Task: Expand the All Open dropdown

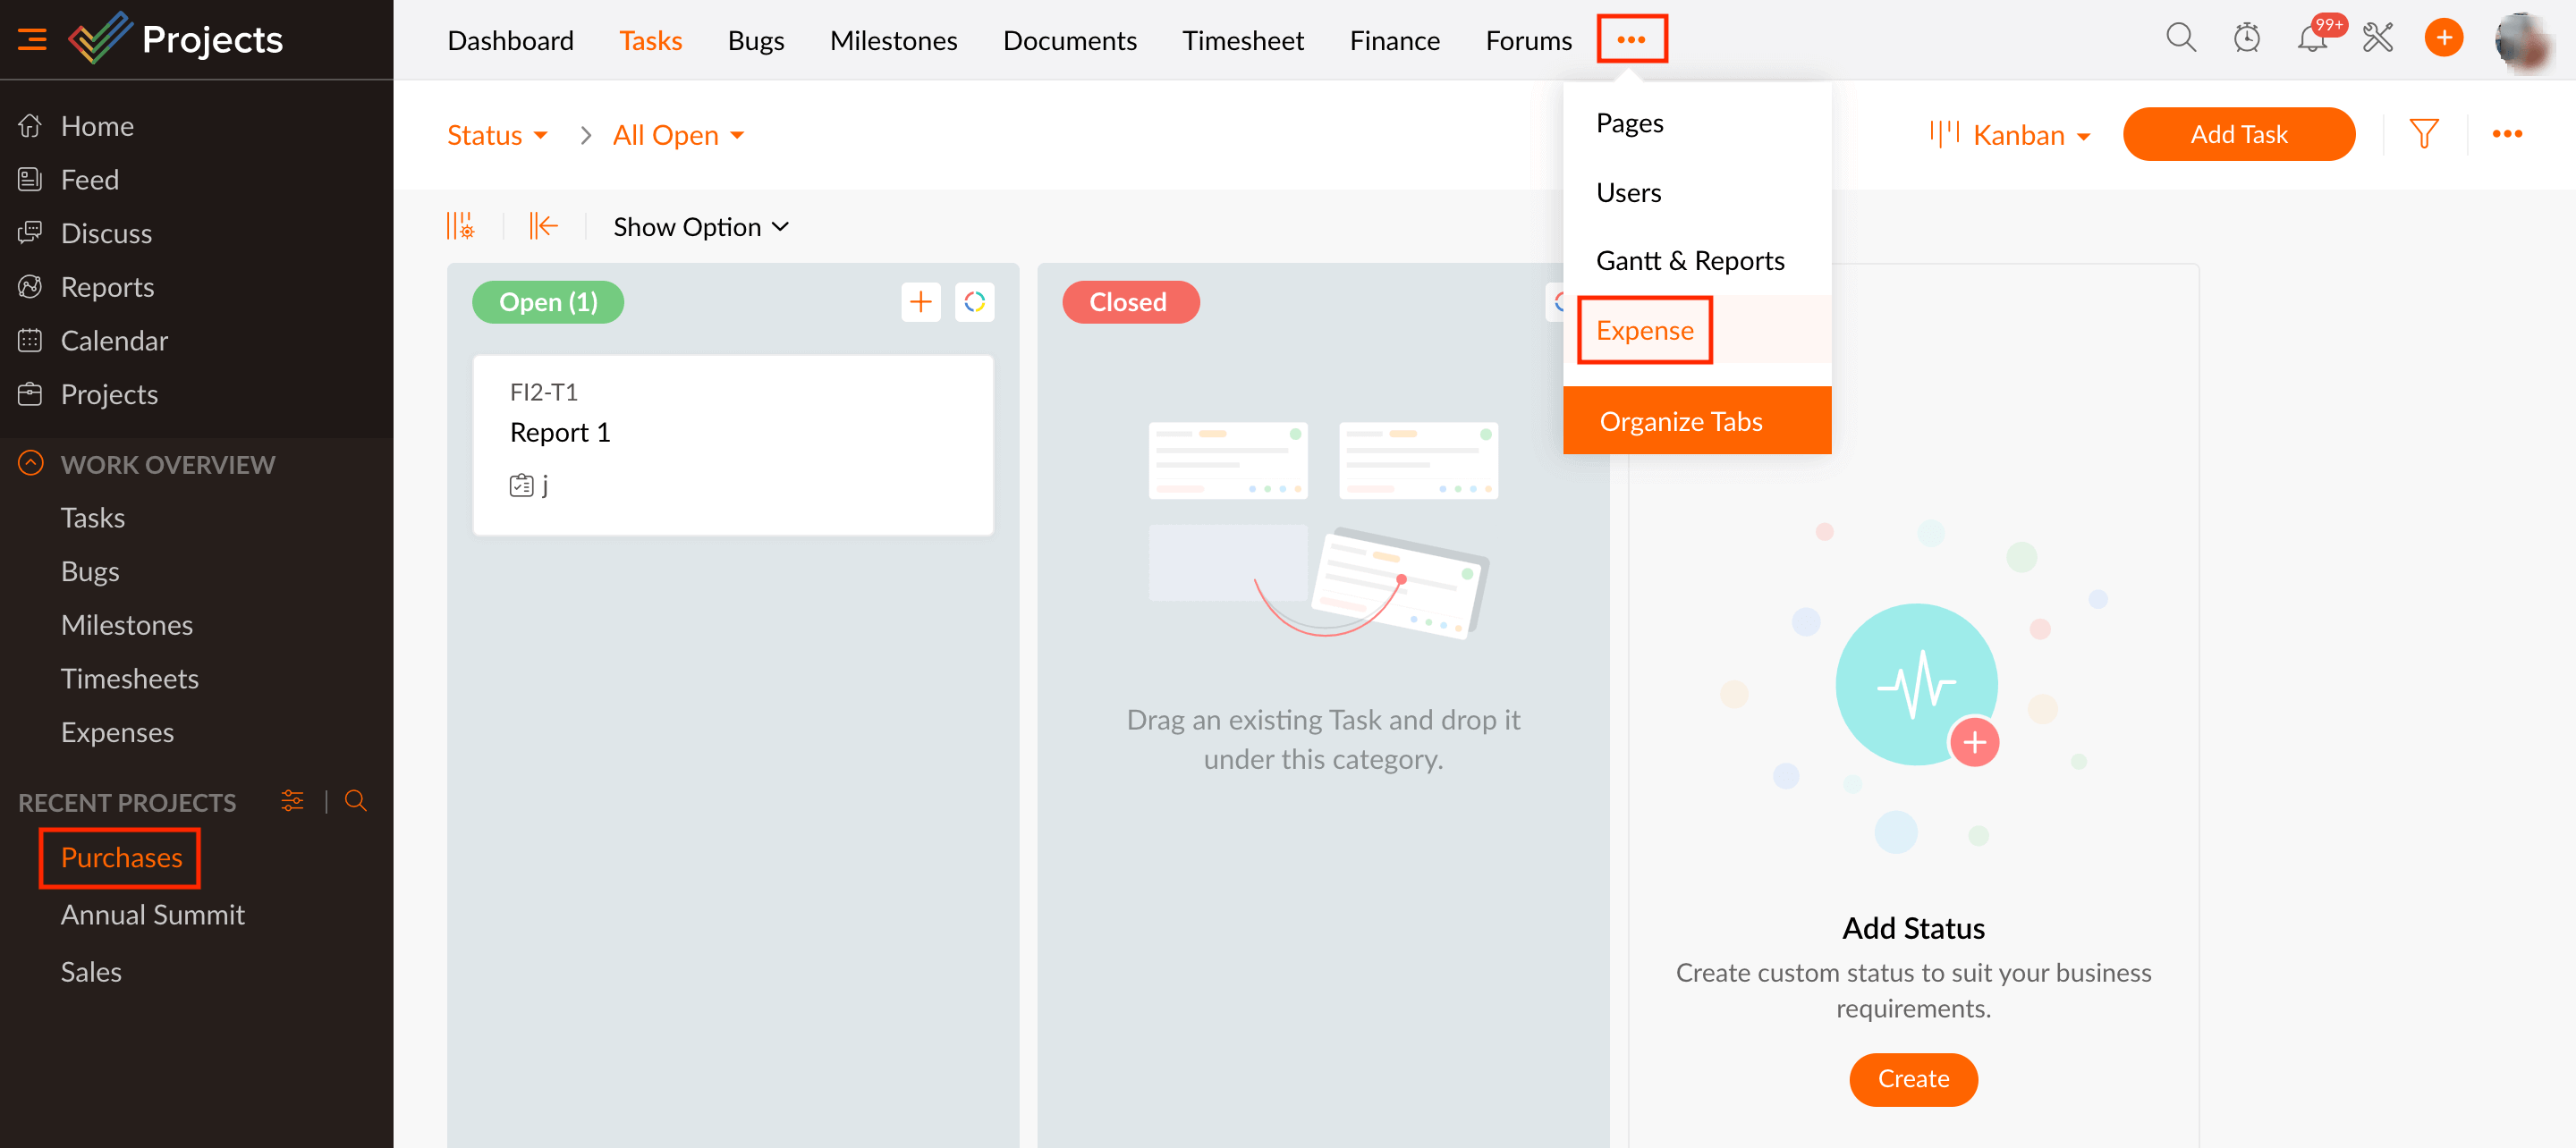Action: click(678, 135)
